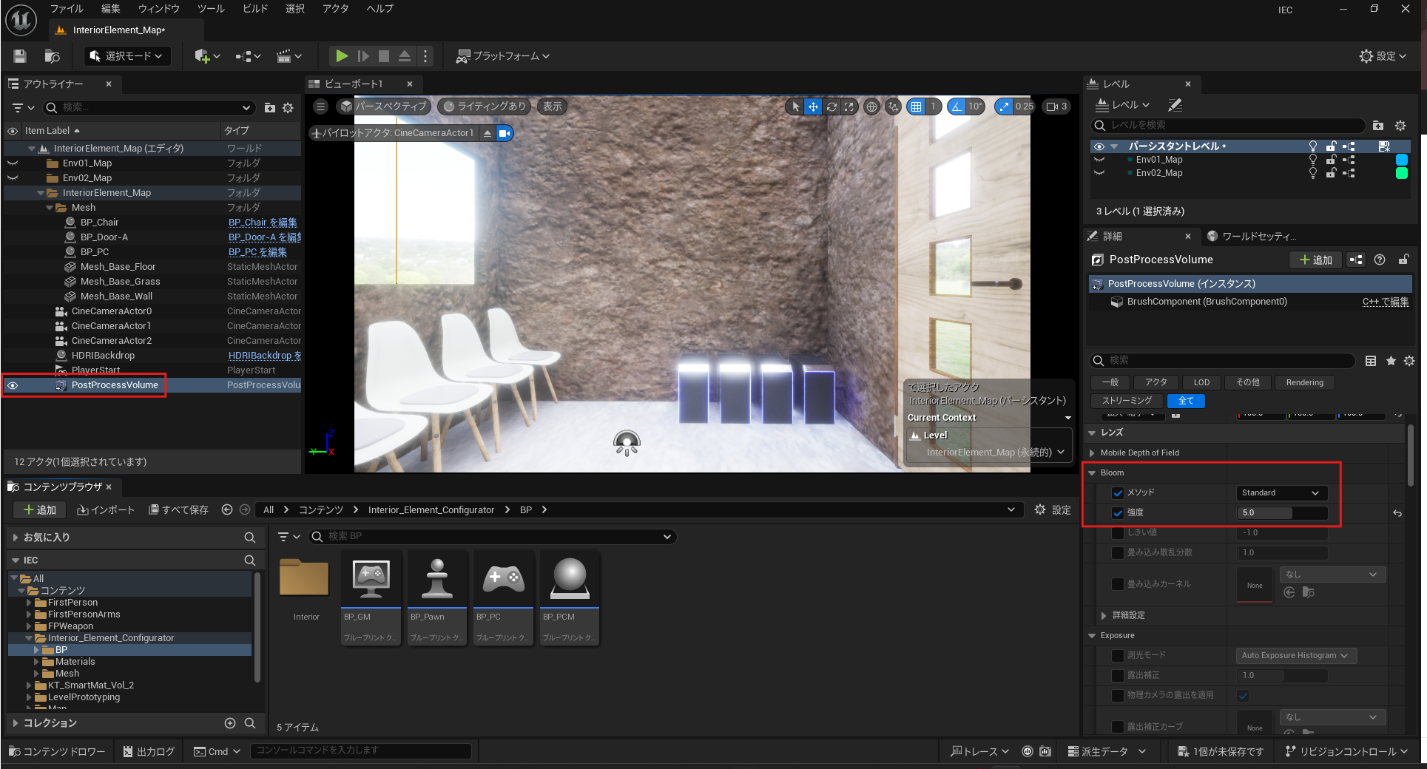Hide PostProcessVolume using its eye icon
The width and height of the screenshot is (1427, 769).
[x=13, y=385]
